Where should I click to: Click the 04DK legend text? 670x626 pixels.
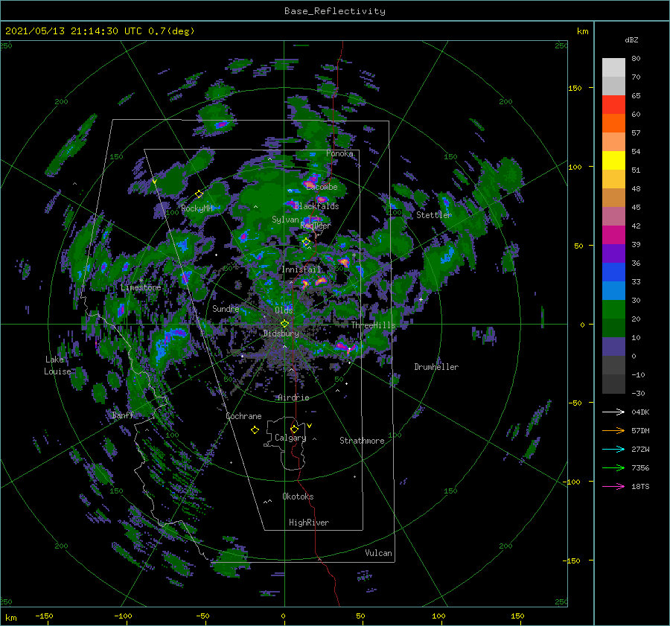(x=640, y=412)
